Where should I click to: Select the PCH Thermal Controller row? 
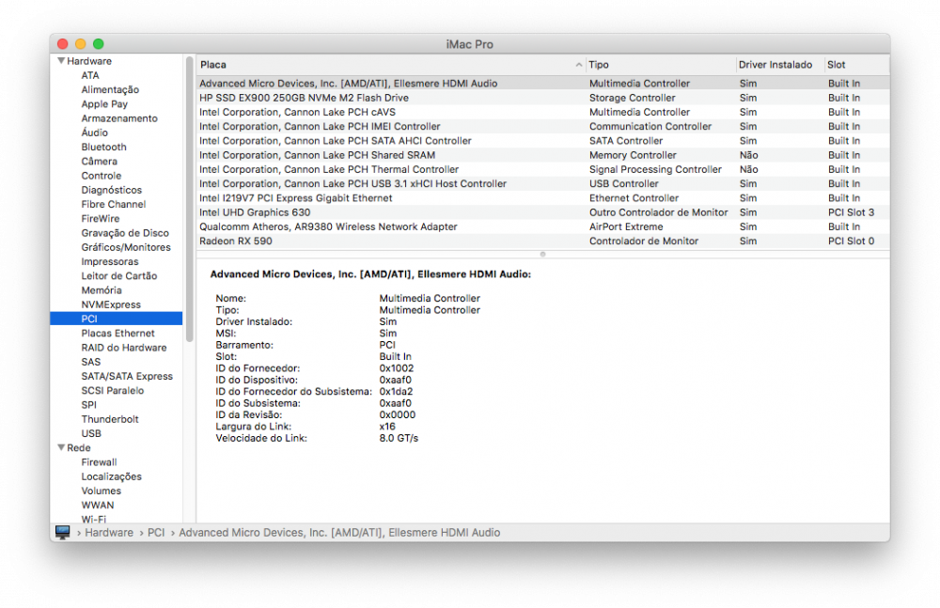coord(542,169)
